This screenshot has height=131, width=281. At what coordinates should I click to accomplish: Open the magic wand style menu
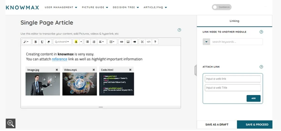tap(26, 42)
